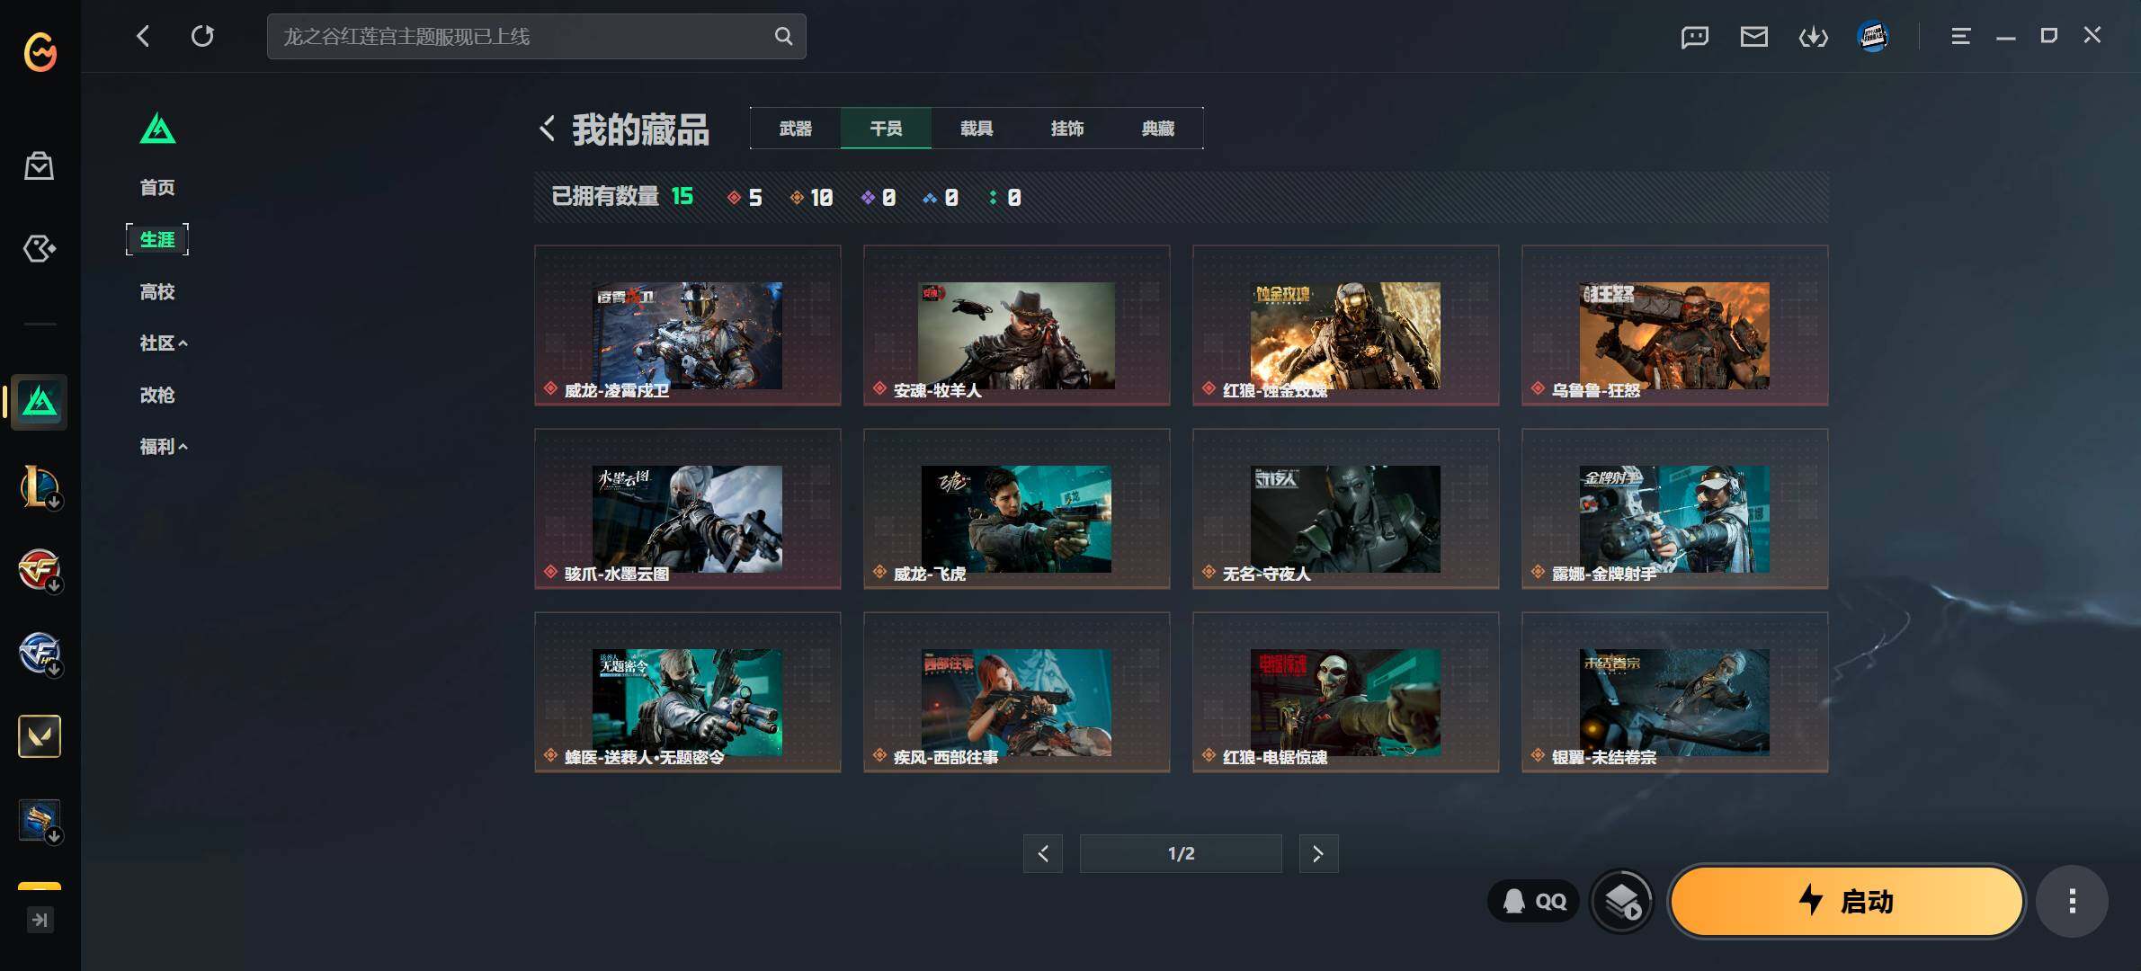Click the round layers icon beside 启动

point(1622,901)
